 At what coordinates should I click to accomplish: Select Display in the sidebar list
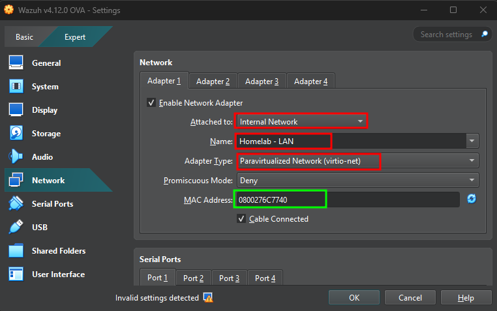[x=59, y=110]
